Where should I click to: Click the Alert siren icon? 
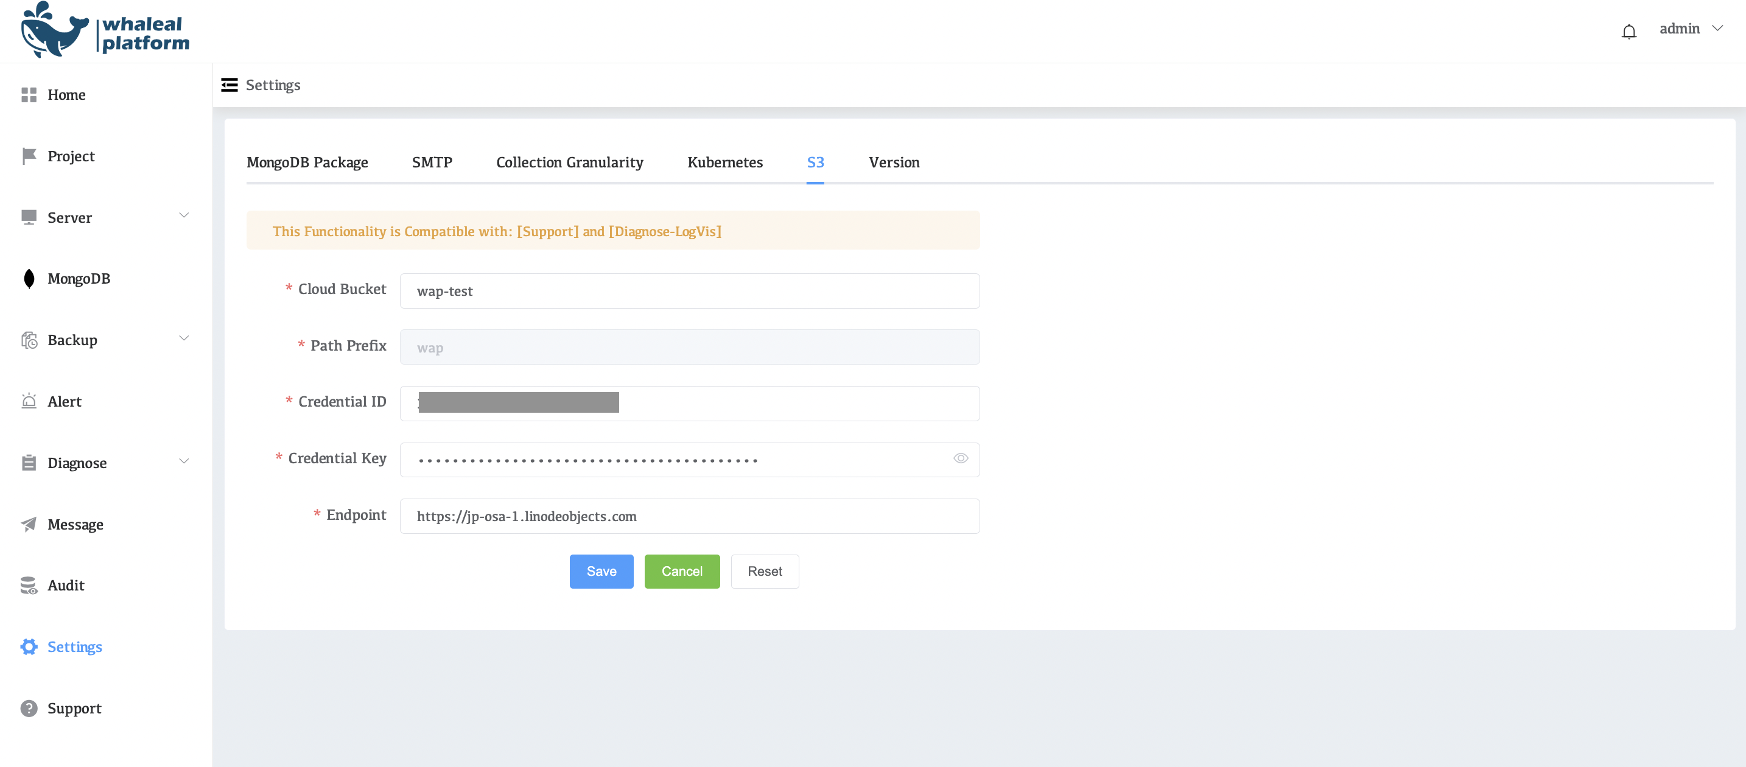click(29, 401)
